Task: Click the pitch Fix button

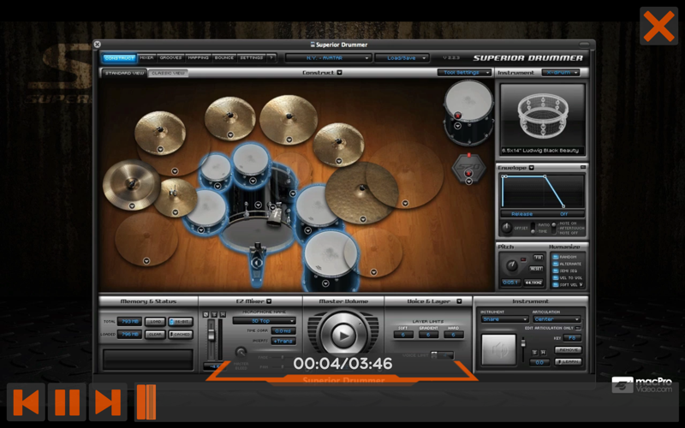Action: [x=539, y=258]
